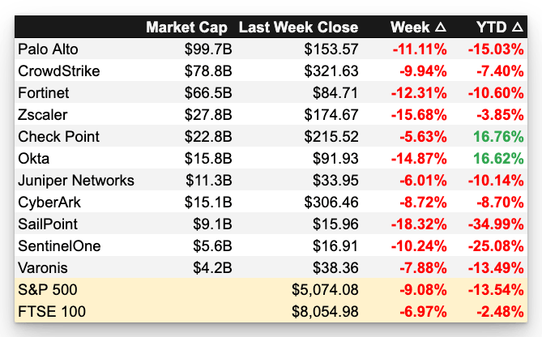This screenshot has width=542, height=337.
Task: Select the S&P 500 index row label
Action: (48, 290)
